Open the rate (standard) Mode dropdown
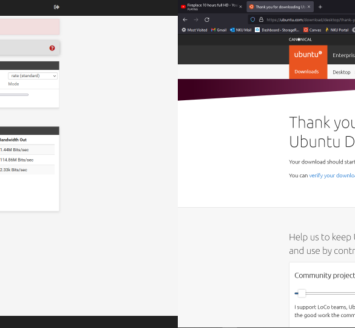 (33, 76)
